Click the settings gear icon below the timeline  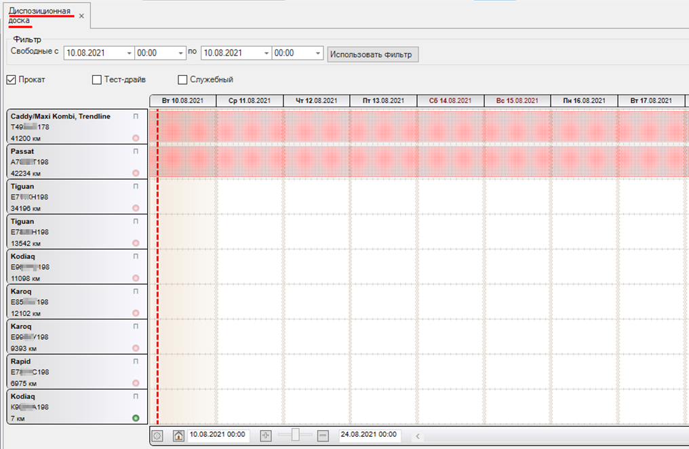157,436
